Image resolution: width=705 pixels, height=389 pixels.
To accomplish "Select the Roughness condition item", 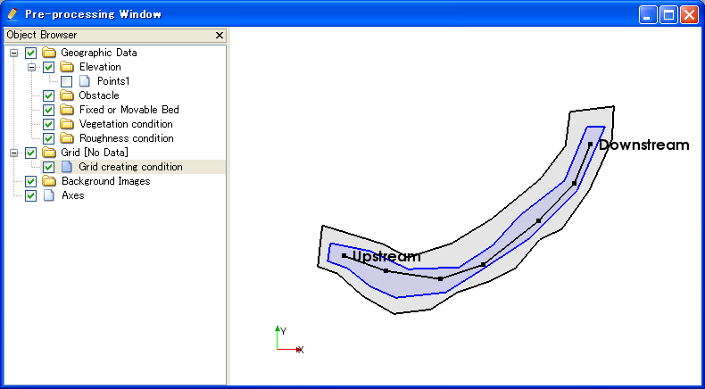I will coord(127,138).
